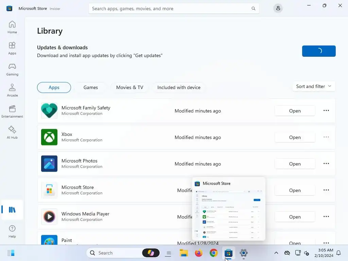Show hidden system tray icons

coord(276,253)
